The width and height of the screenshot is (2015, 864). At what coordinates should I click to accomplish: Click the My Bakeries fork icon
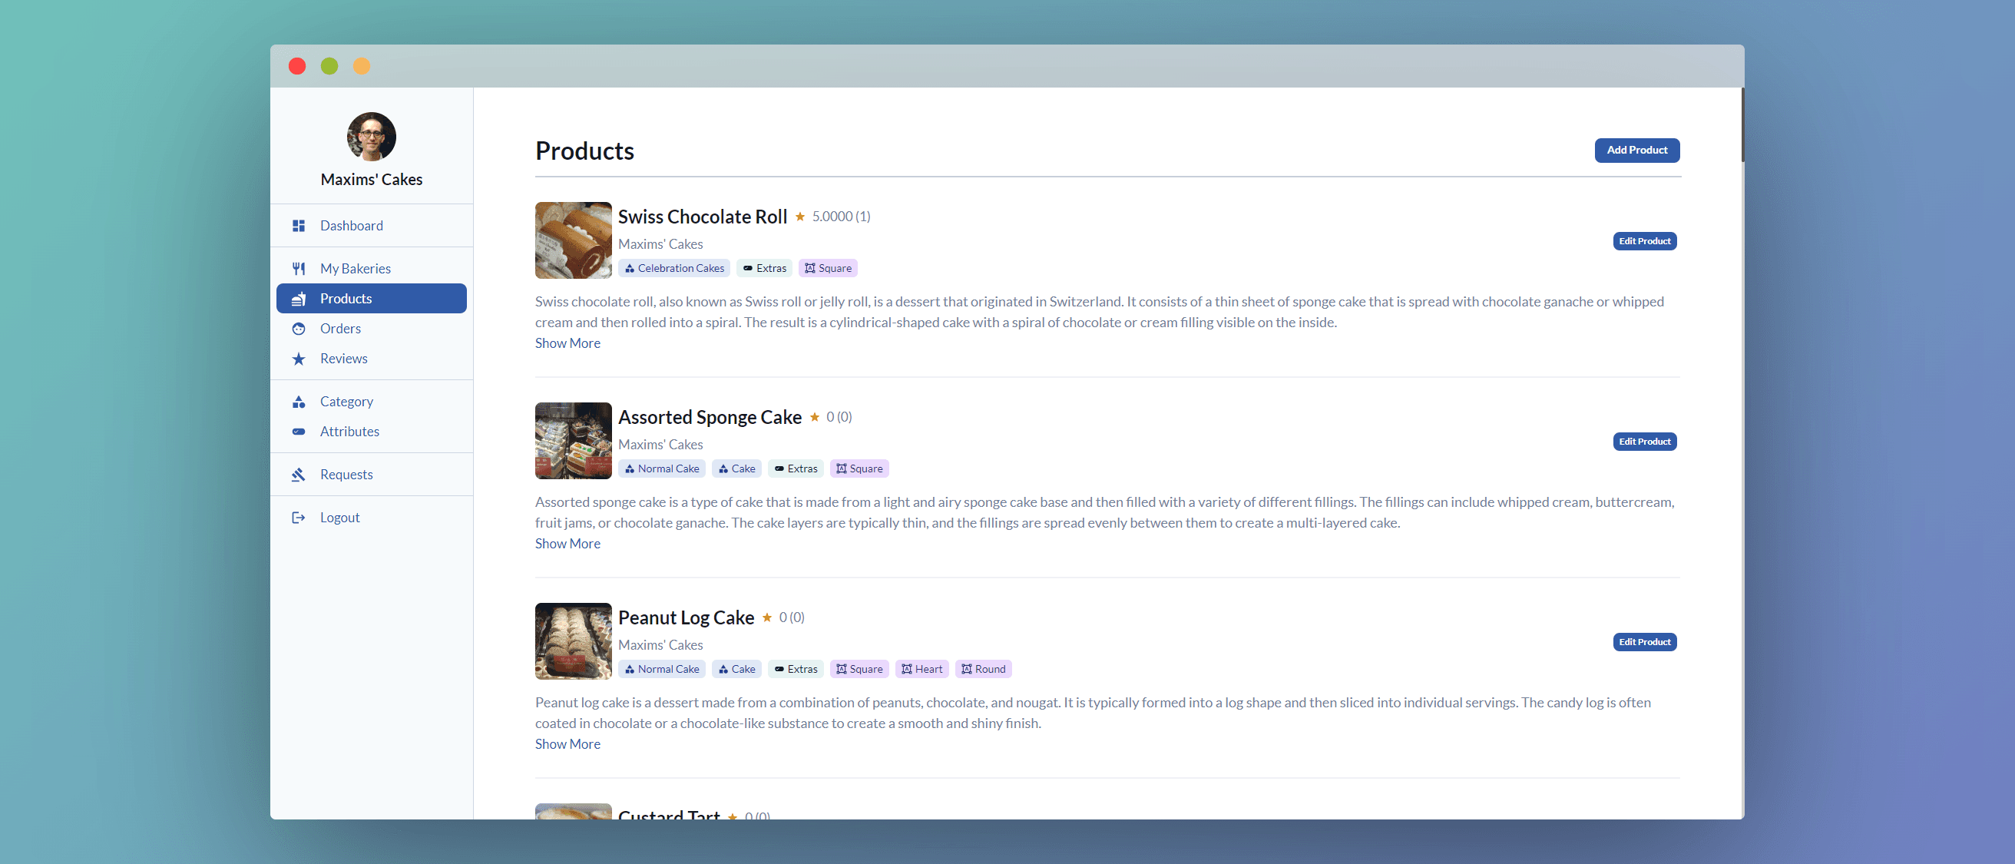298,269
